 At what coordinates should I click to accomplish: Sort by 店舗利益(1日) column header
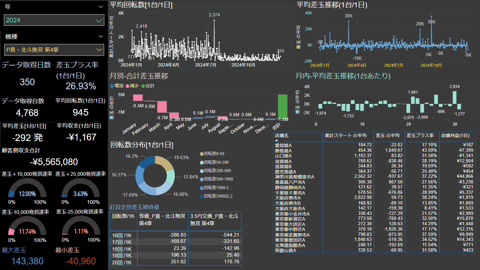[452, 136]
